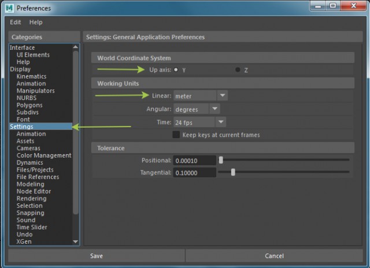Click the categories list scroll up arrow
The height and width of the screenshot is (268, 370).
[76, 47]
